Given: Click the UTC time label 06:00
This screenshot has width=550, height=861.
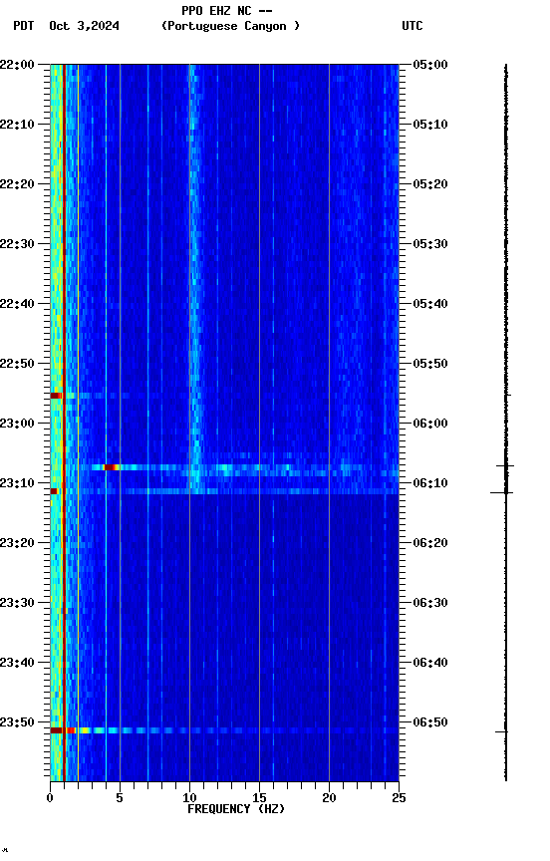Looking at the screenshot, I should [x=430, y=424].
